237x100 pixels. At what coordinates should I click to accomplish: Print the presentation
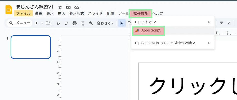(75, 23)
